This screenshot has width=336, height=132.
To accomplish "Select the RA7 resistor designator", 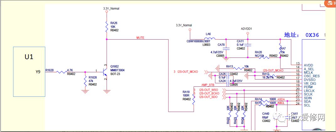I will tap(283, 48).
